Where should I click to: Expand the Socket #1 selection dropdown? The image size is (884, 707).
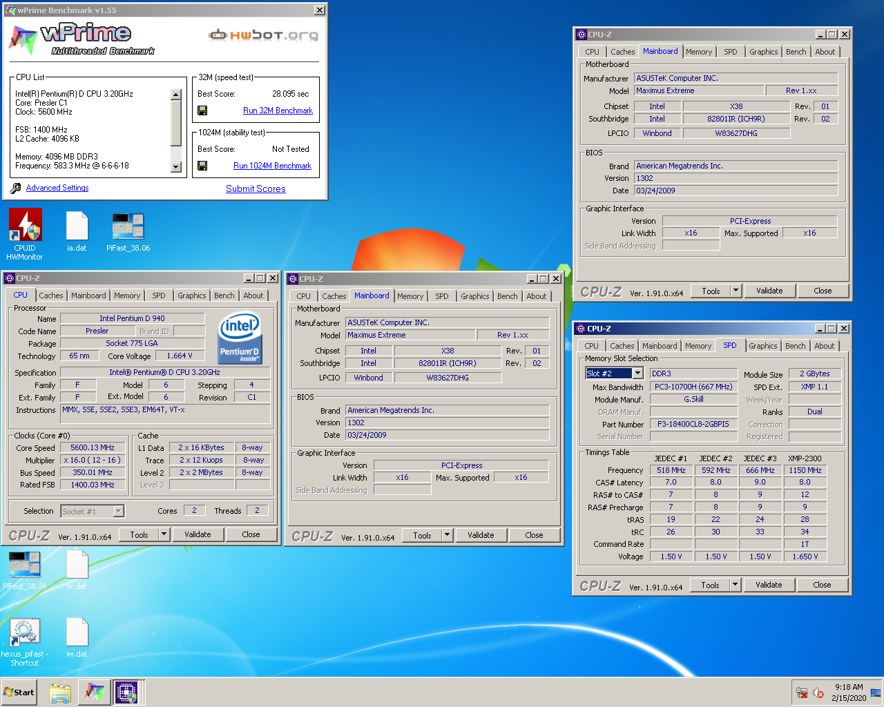tap(118, 511)
